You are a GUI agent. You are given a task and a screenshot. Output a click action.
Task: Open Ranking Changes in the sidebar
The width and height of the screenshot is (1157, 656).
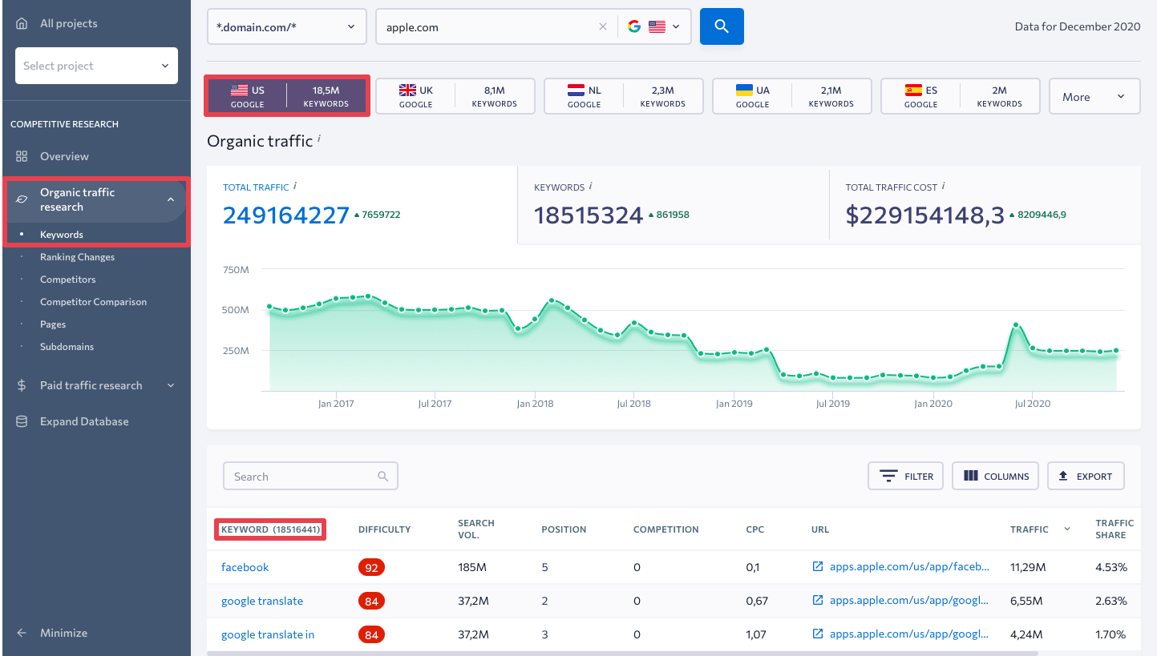pyautogui.click(x=77, y=257)
